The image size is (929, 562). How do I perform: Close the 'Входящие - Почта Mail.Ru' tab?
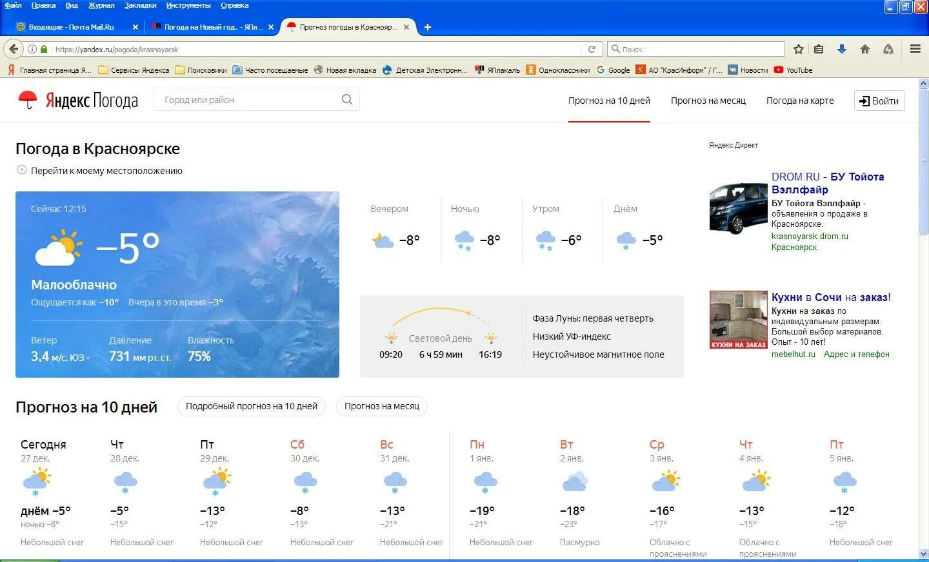(135, 27)
